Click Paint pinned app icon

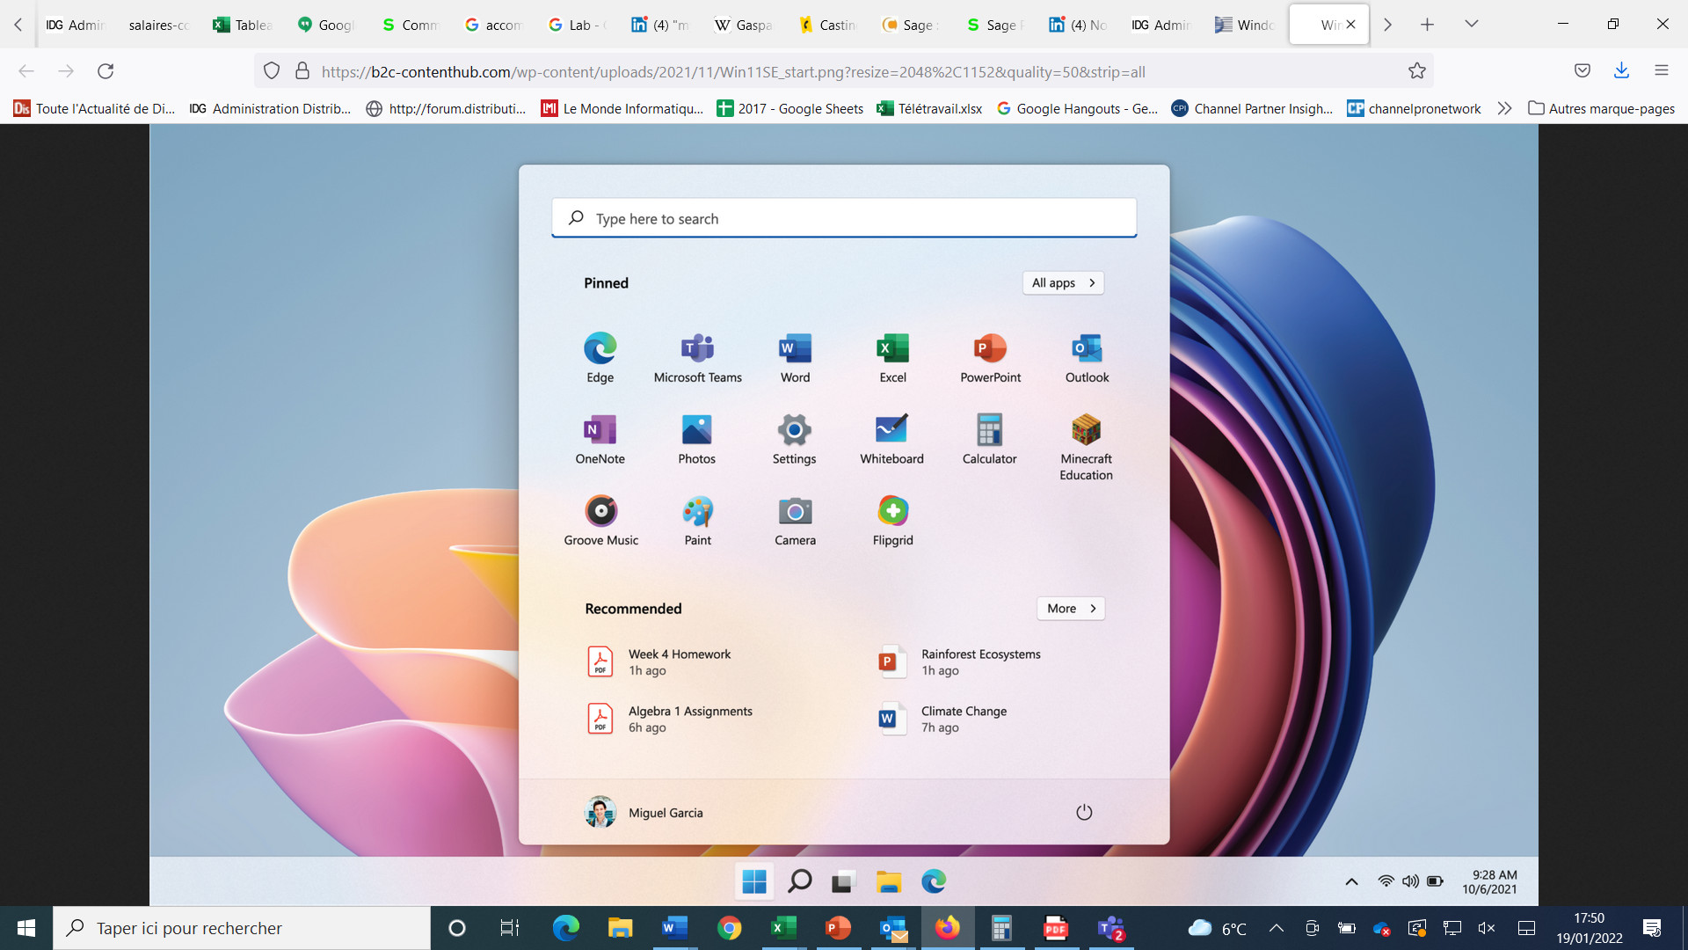pyautogui.click(x=697, y=521)
